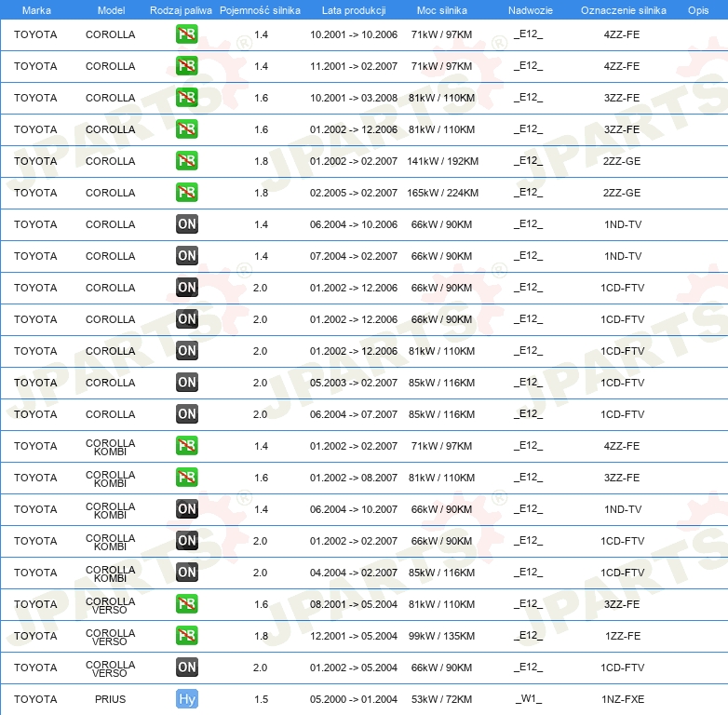728x715 pixels.
Task: Click date range 12.2001 -> 05.2004
Action: tap(354, 636)
